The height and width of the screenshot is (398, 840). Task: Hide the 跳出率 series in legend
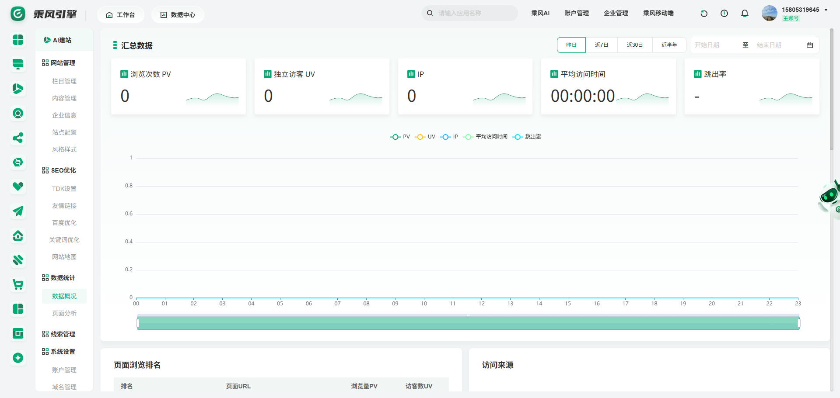click(527, 137)
